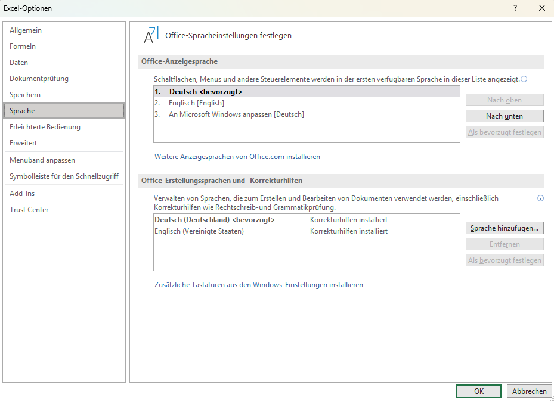Click the Sprache hinzufügen button
This screenshot has width=554, height=401.
click(x=504, y=228)
